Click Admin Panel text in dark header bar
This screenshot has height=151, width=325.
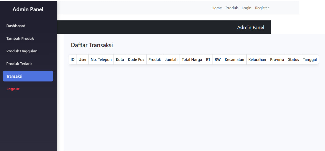tap(251, 27)
